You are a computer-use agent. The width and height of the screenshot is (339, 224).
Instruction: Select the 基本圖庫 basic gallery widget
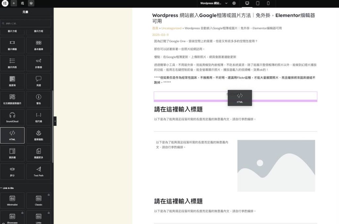[x=39, y=45]
